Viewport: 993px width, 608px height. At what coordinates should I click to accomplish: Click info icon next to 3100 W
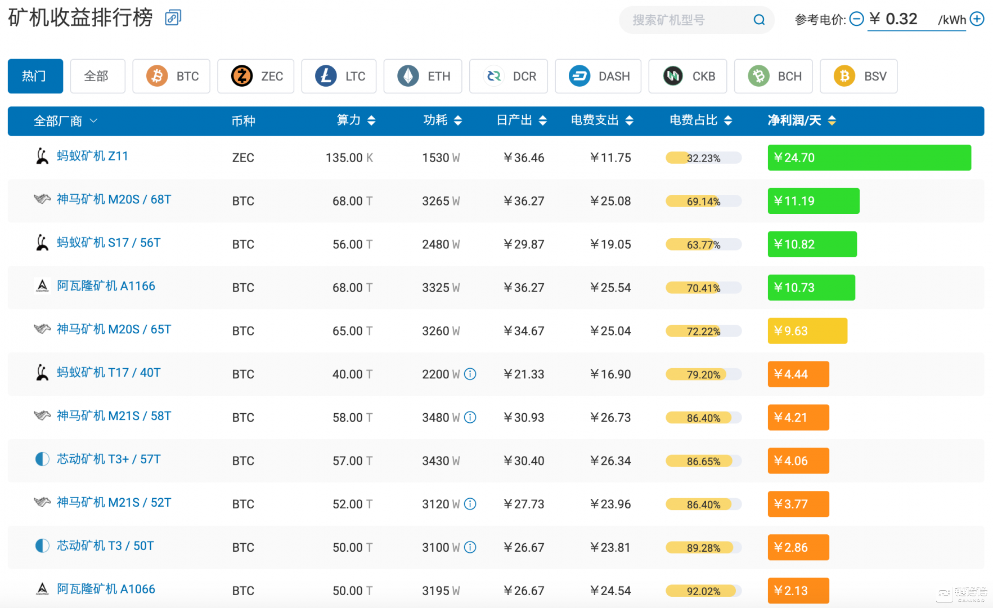click(470, 548)
